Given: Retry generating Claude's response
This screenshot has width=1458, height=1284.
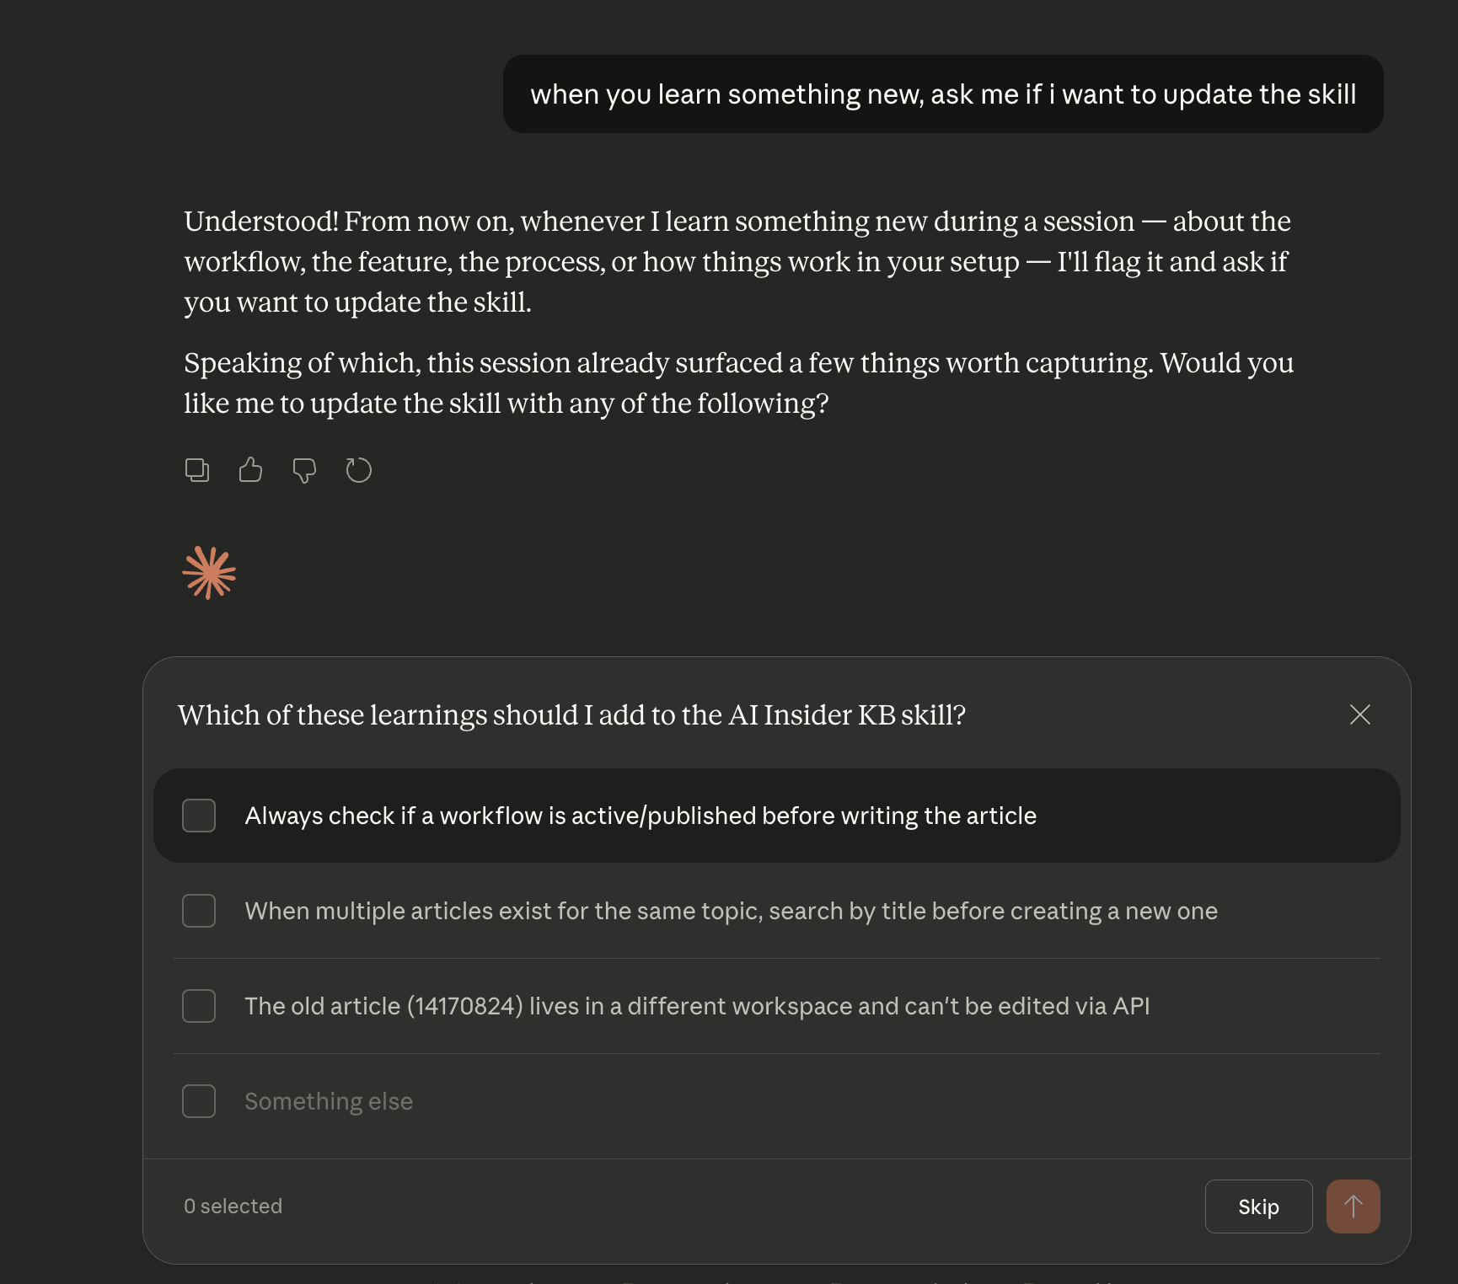Looking at the screenshot, I should click(x=358, y=471).
